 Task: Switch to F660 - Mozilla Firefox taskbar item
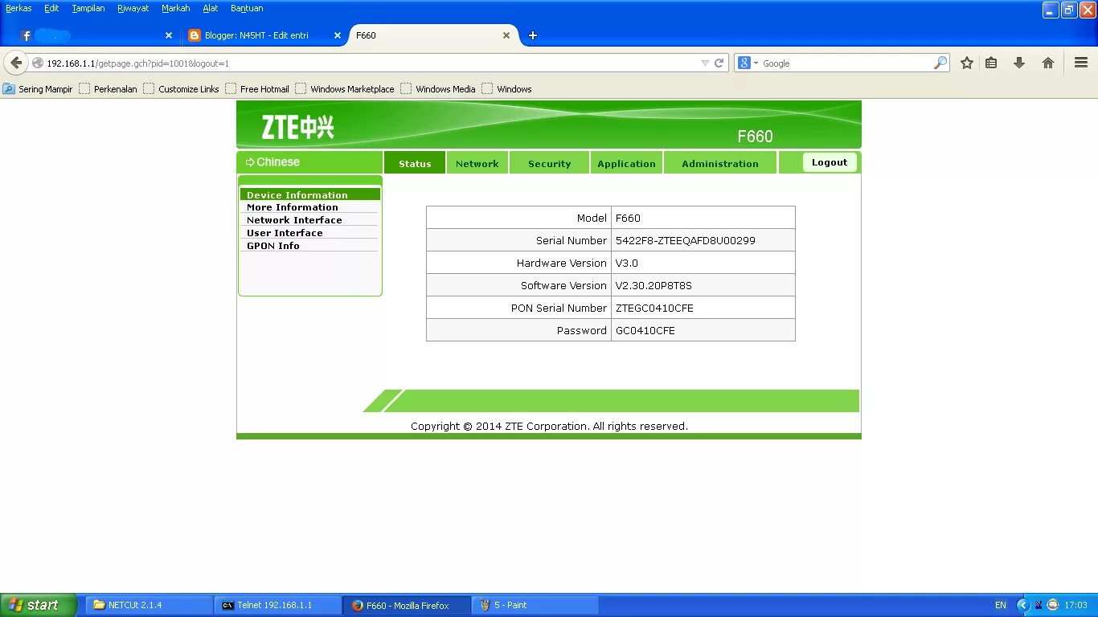pos(407,605)
